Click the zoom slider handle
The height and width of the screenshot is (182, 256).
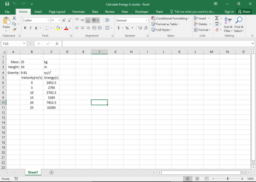click(x=228, y=179)
